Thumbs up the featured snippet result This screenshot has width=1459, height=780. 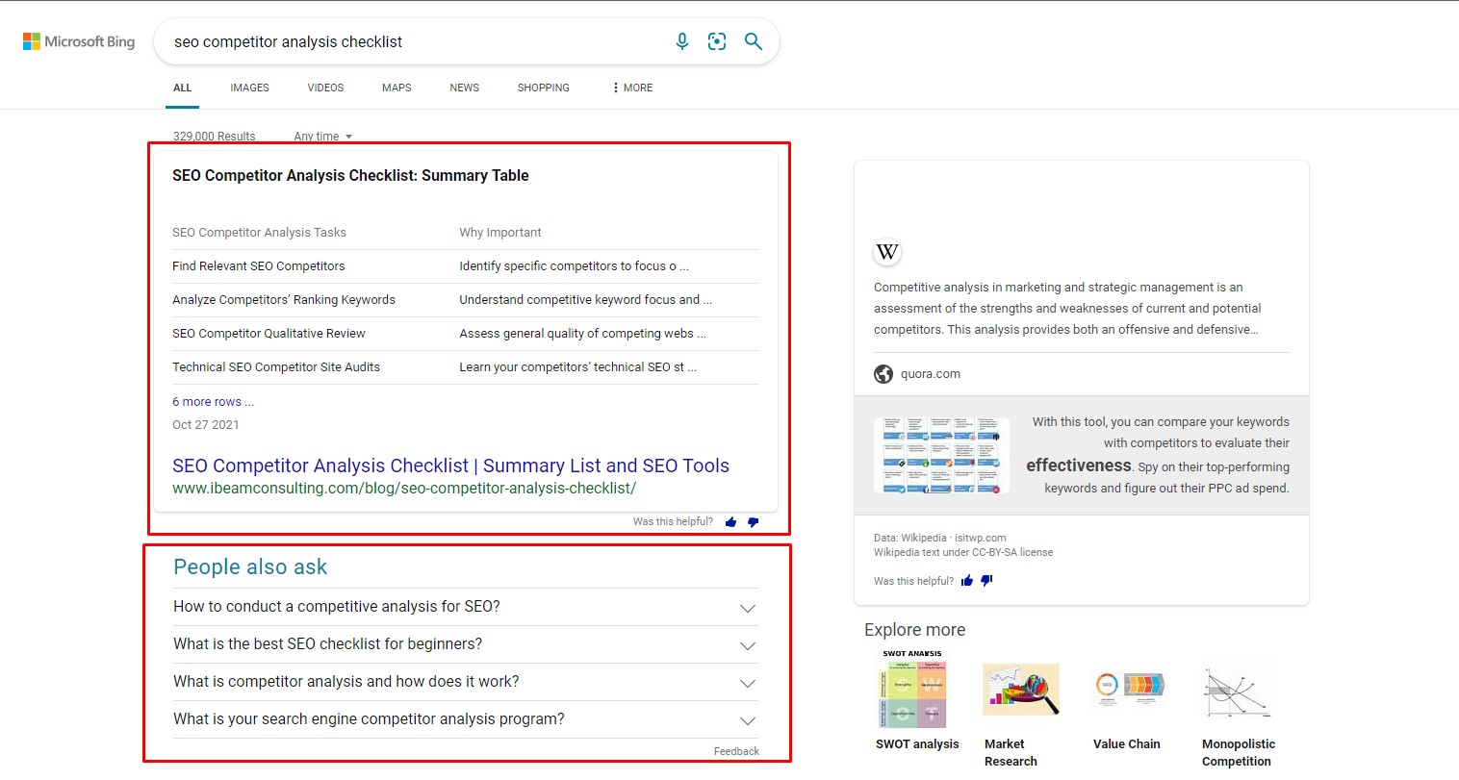[730, 522]
